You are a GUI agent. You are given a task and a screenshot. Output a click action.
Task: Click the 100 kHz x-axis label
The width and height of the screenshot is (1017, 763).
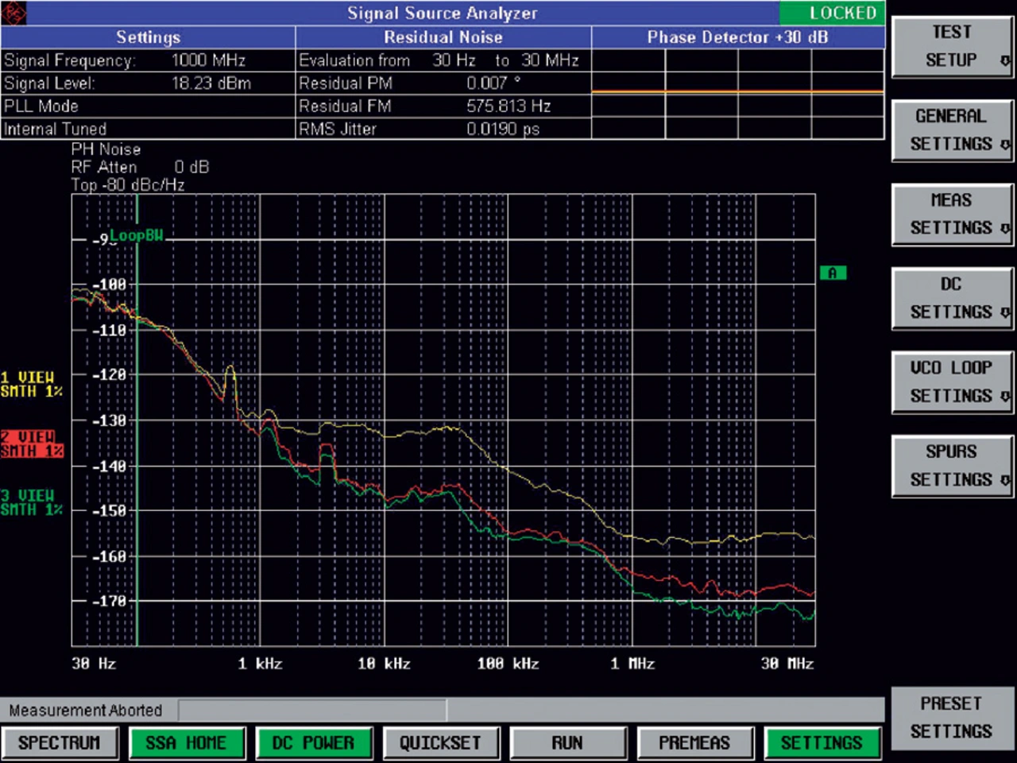pyautogui.click(x=508, y=664)
